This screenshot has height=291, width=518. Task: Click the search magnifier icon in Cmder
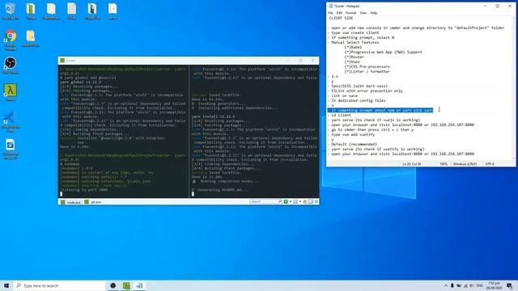[x=280, y=201]
